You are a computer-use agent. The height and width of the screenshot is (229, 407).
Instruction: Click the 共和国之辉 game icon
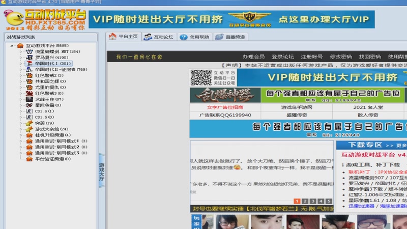(30, 81)
